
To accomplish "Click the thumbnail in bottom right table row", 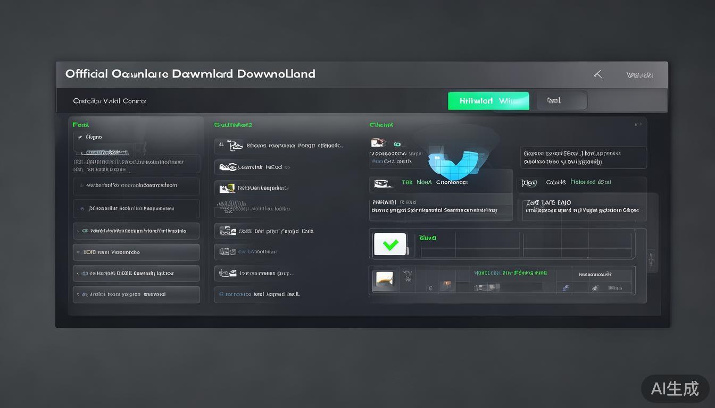I will (384, 279).
